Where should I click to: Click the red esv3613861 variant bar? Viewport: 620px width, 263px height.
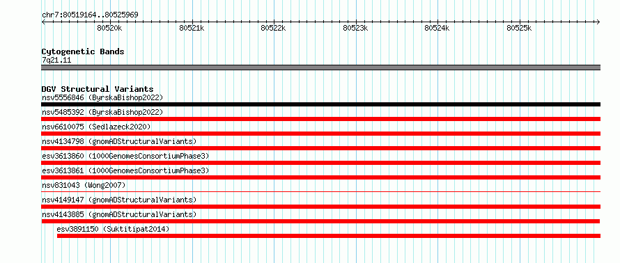pyautogui.click(x=320, y=177)
